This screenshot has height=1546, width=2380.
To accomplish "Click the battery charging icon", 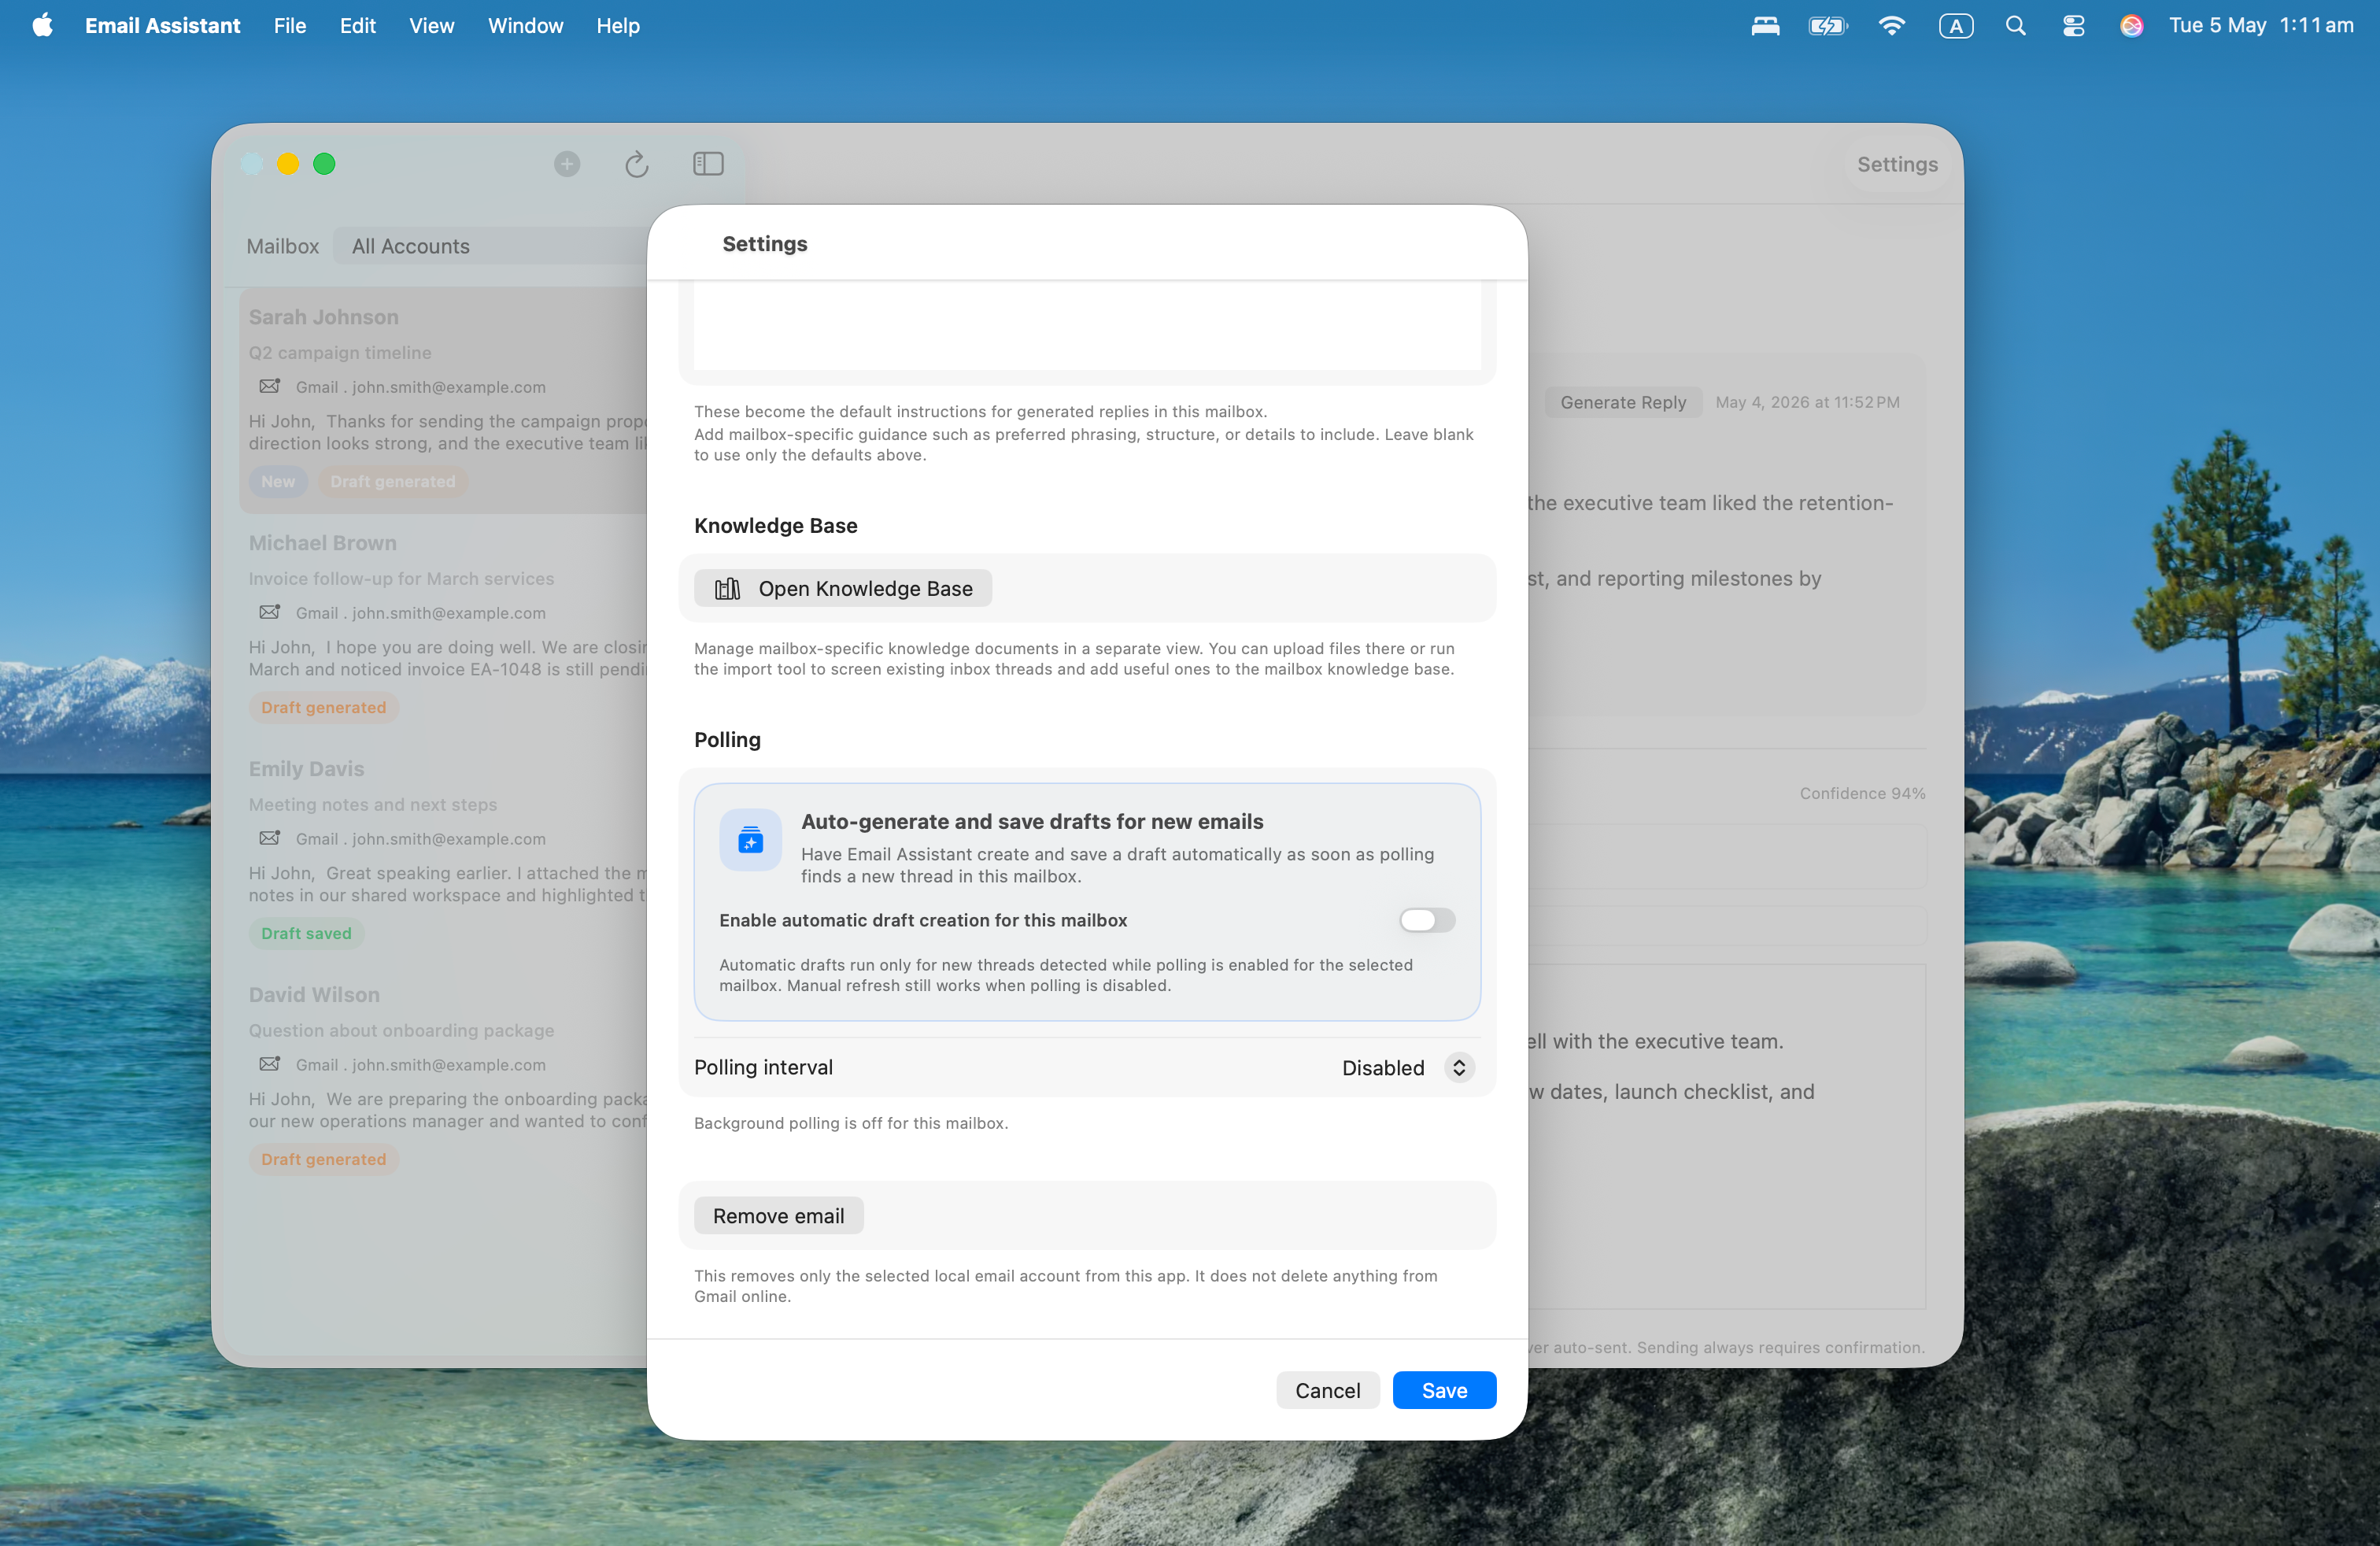I will click(1828, 26).
